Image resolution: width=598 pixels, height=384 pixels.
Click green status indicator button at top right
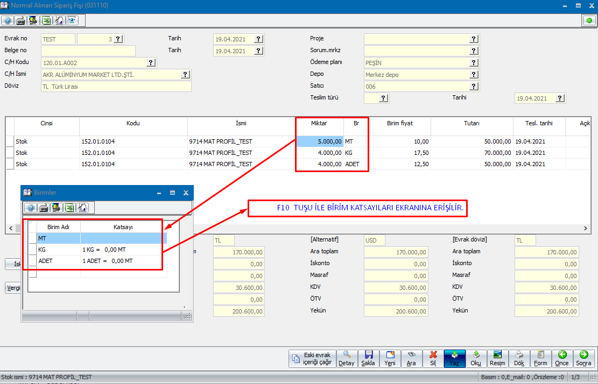[589, 20]
